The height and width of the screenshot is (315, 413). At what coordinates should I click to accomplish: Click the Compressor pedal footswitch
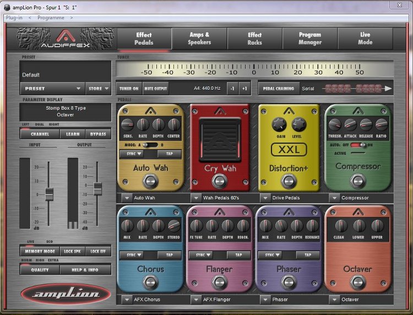358,181
